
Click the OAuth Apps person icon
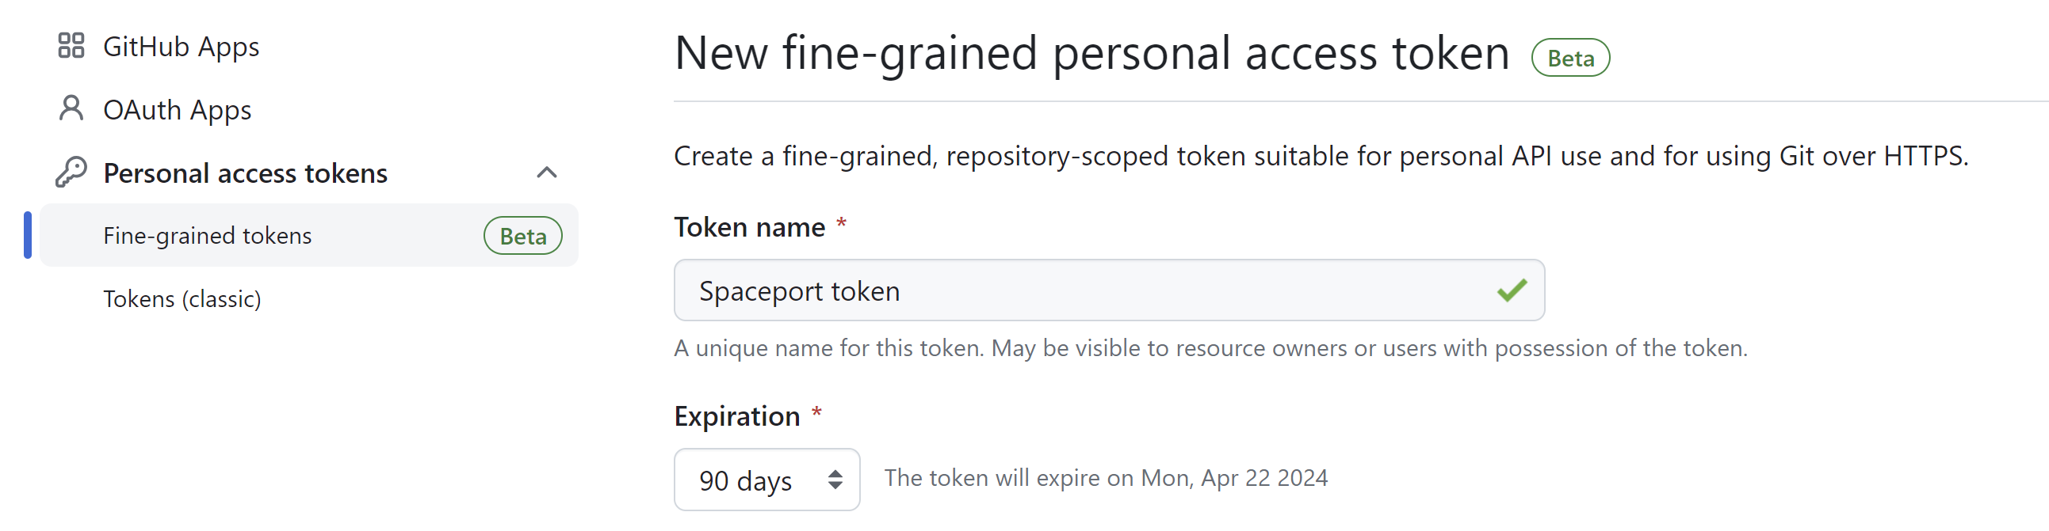coord(71,108)
